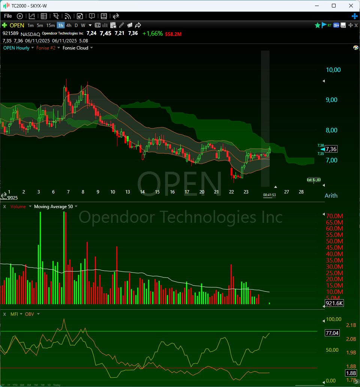Click the 921.6K volume value label
This screenshot has height=387, width=360.
click(334, 303)
